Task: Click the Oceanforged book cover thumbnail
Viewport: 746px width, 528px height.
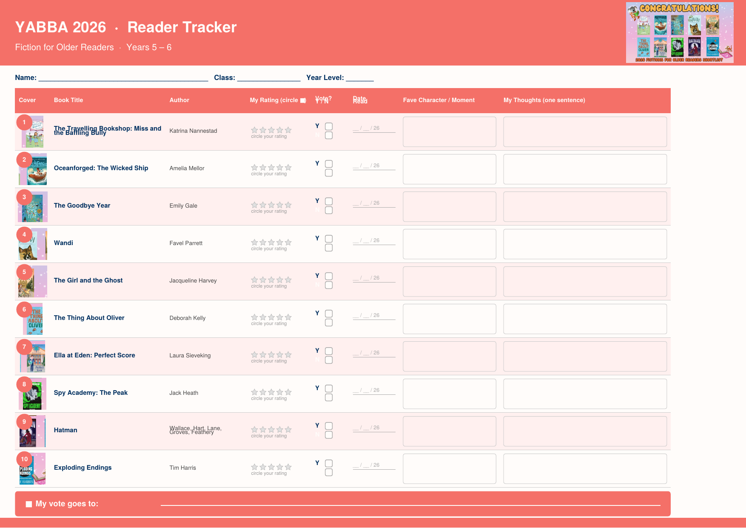Action: click(33, 169)
